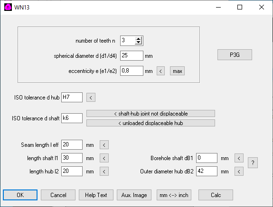
Task: Open the P3G profile button
Action: pos(235,54)
